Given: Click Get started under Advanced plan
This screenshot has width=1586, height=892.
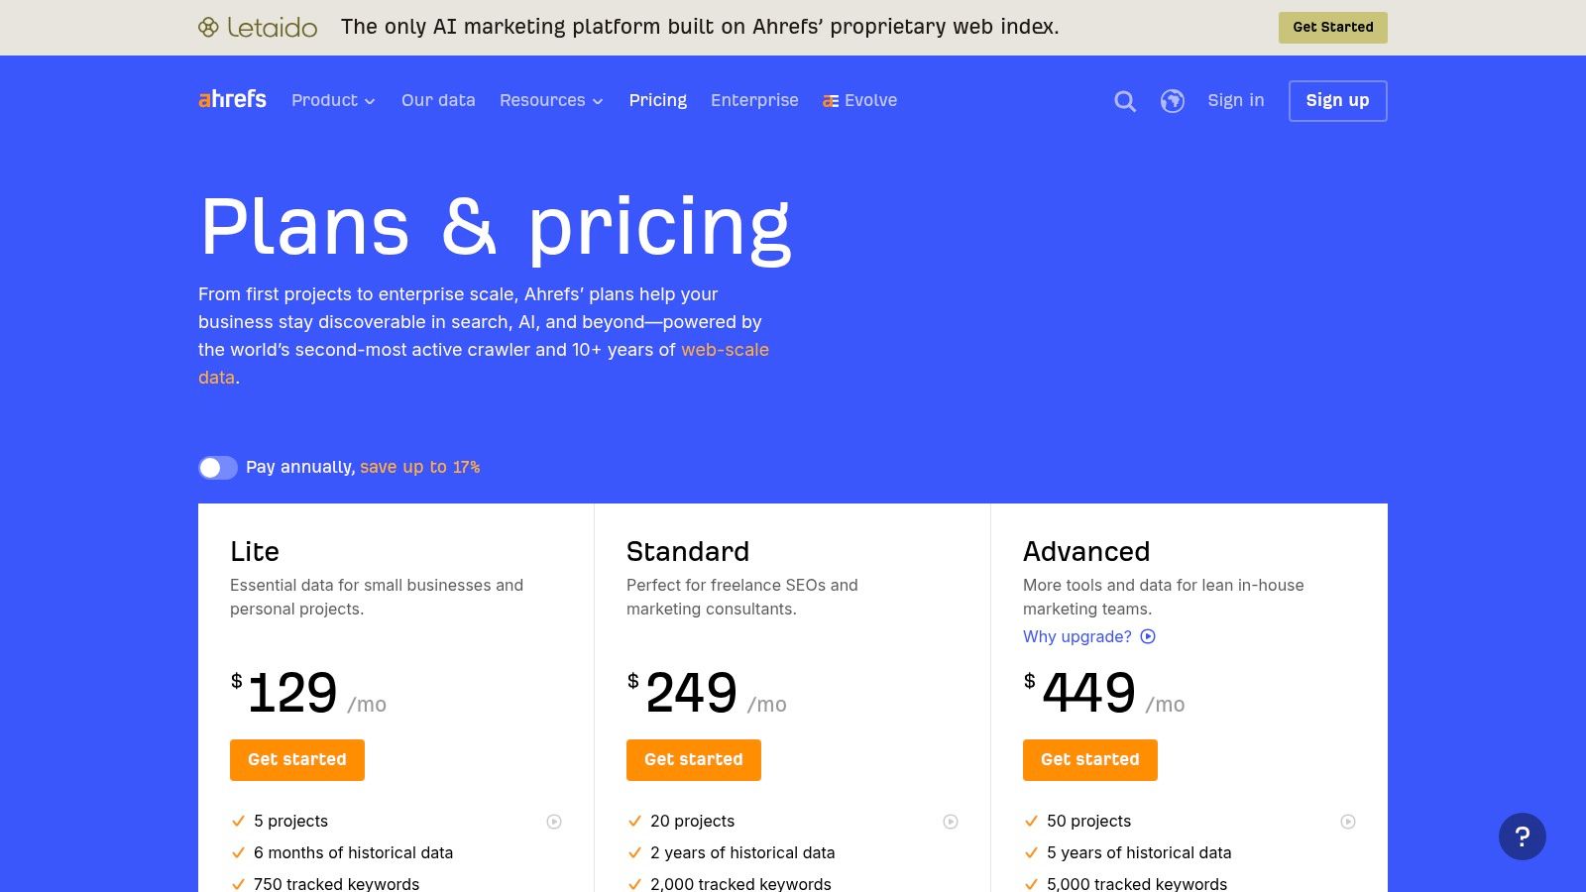Looking at the screenshot, I should pos(1090,760).
